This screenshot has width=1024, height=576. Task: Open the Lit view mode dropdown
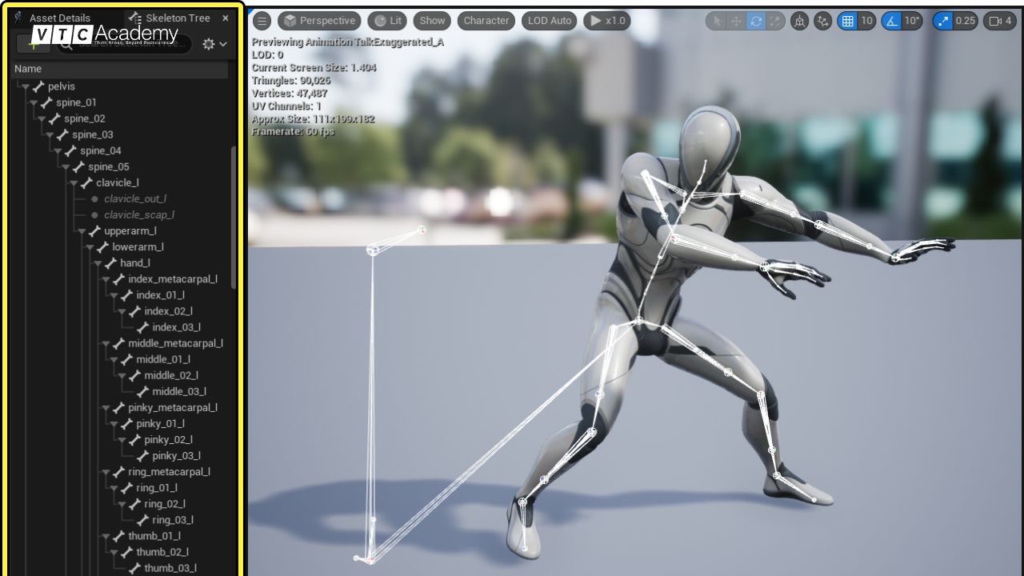(x=388, y=21)
